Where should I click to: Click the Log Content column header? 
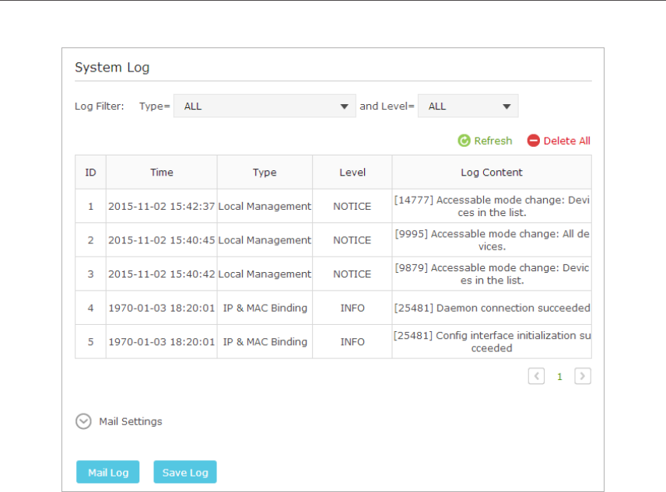491,173
